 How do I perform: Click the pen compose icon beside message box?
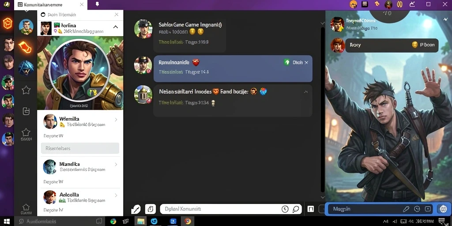click(x=136, y=209)
